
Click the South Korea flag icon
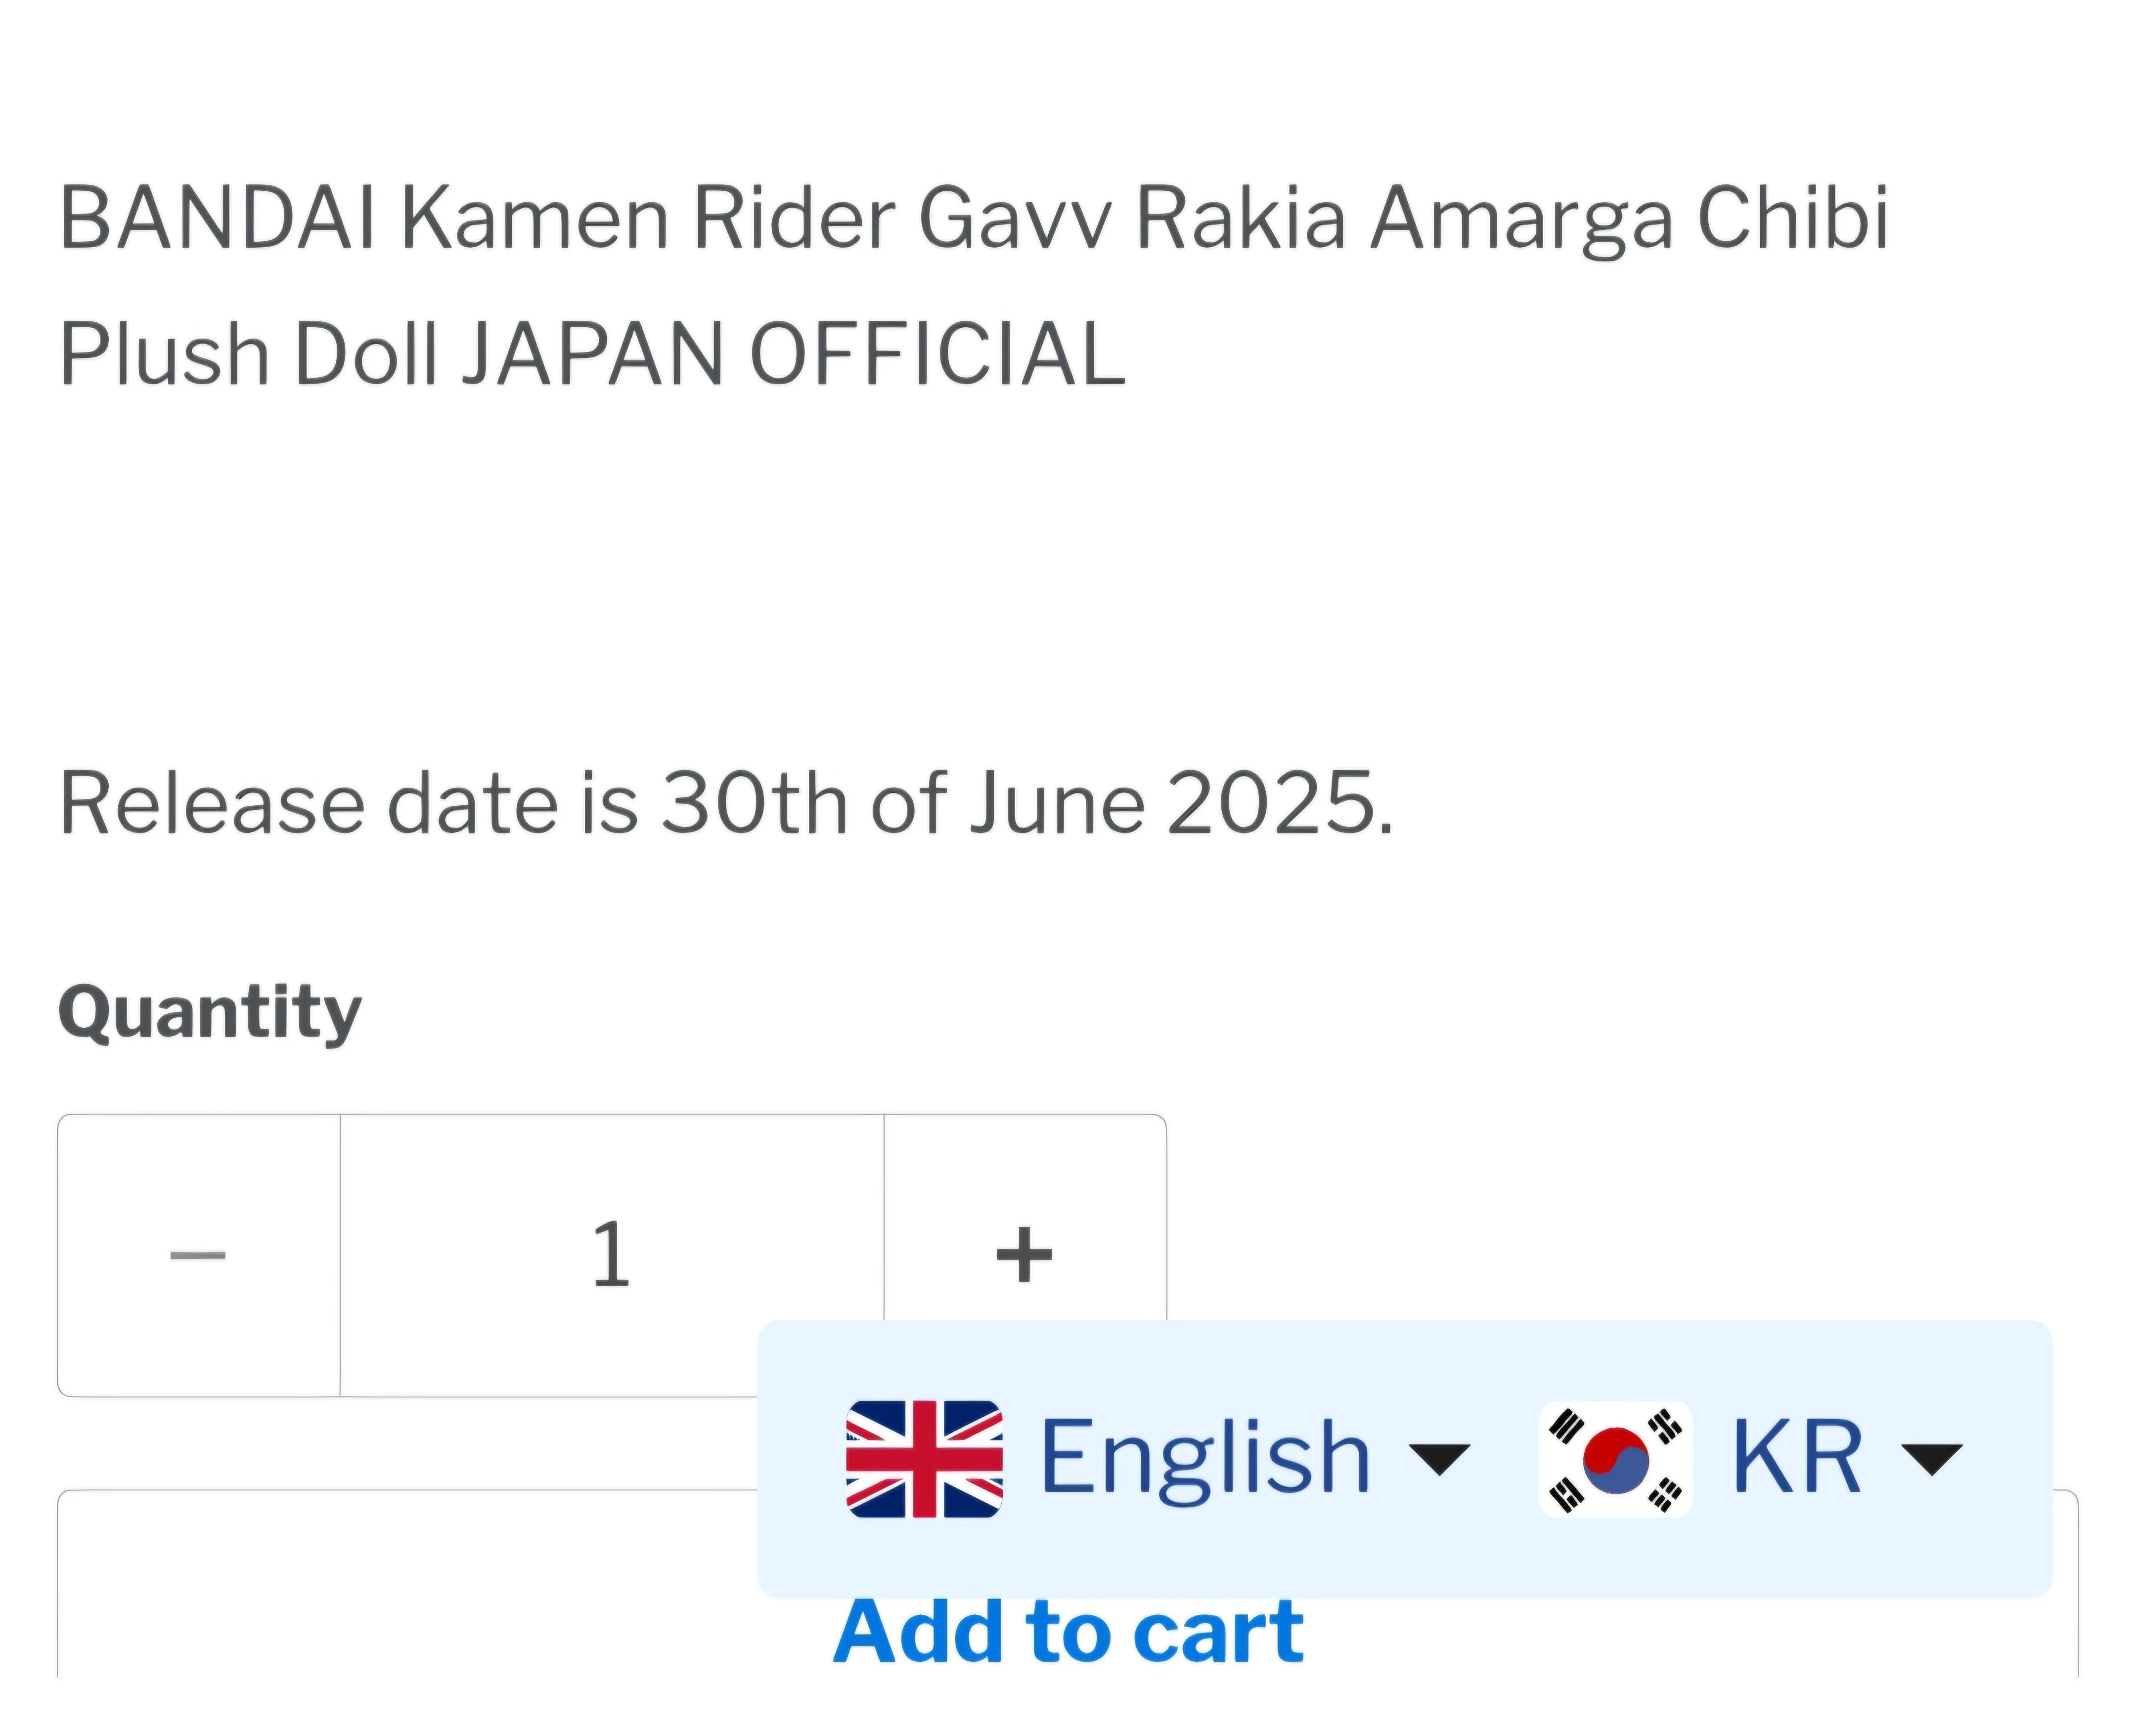point(1615,1459)
